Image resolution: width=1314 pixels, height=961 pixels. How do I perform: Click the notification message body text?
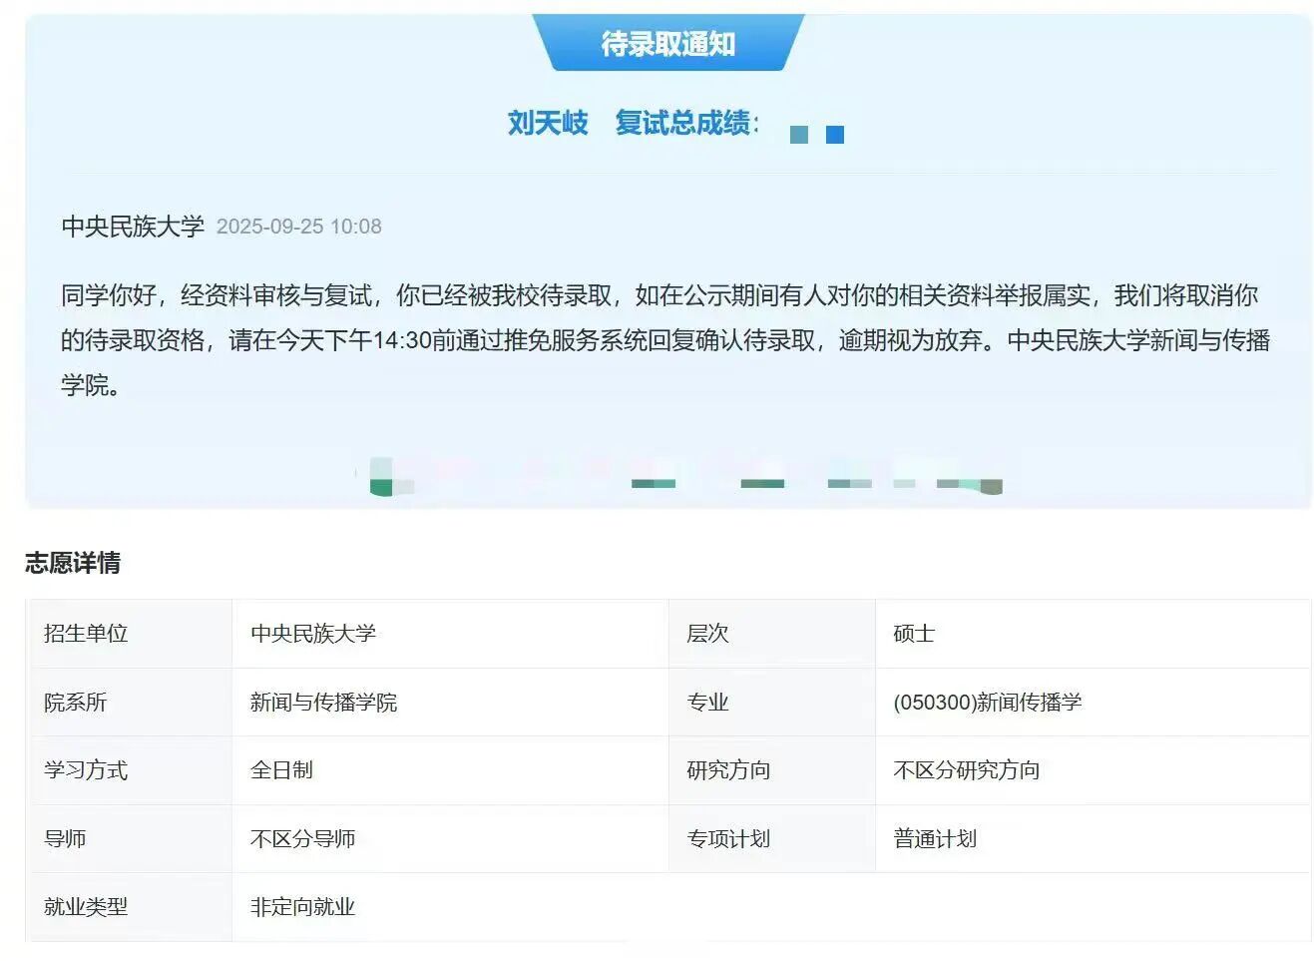pyautogui.click(x=664, y=340)
